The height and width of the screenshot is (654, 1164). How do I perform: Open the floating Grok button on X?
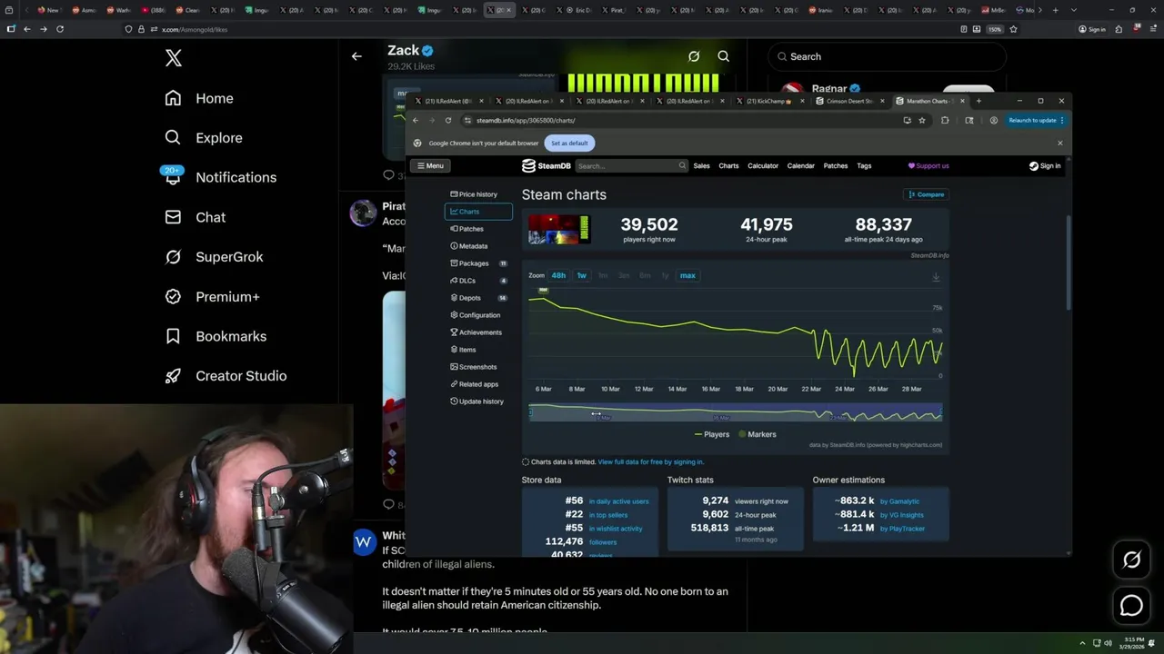(1131, 560)
